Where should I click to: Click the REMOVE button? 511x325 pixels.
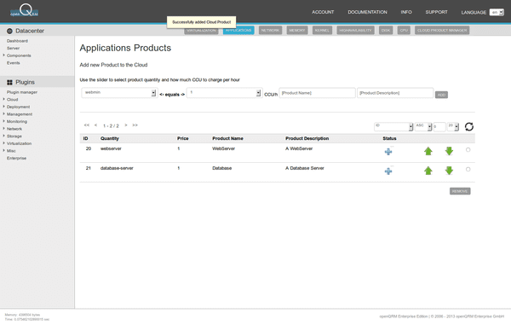point(460,191)
